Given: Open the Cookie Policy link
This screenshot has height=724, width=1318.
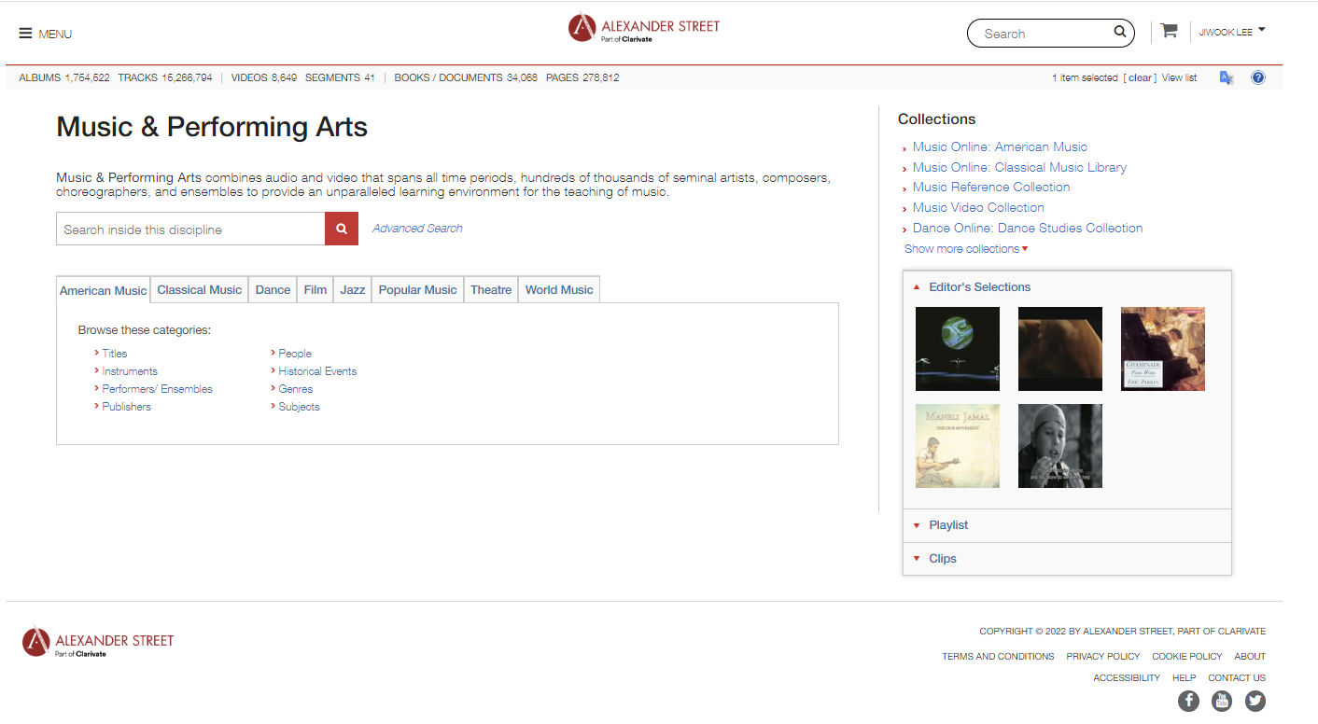Looking at the screenshot, I should (1186, 657).
